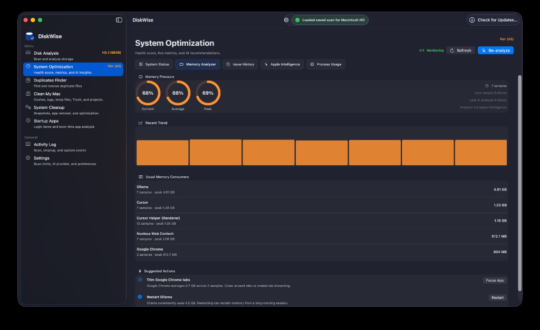Viewport: 540px width, 330px height.
Task: Dismiss the loaded scan notification icon
Action: click(286, 20)
